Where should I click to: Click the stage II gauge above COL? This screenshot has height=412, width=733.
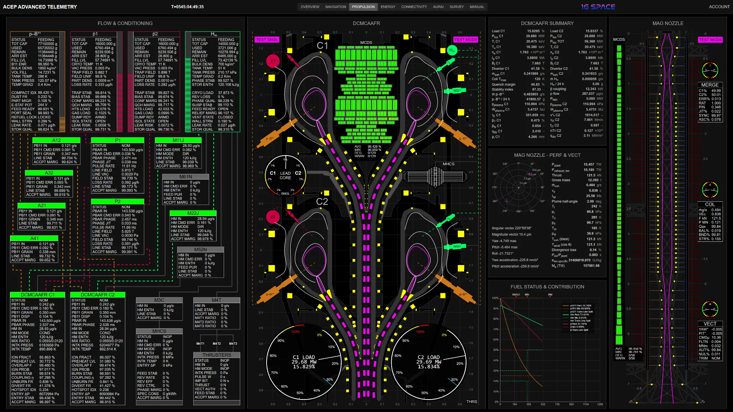(x=710, y=190)
